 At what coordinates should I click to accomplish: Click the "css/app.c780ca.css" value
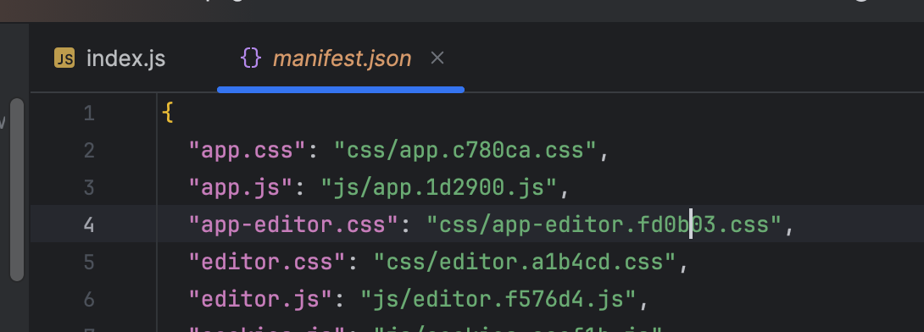pos(465,151)
